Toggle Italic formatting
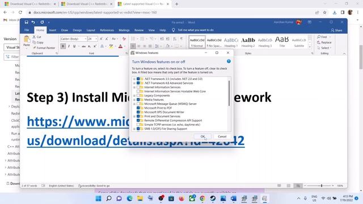This screenshot has width=363, height=204. (69, 46)
